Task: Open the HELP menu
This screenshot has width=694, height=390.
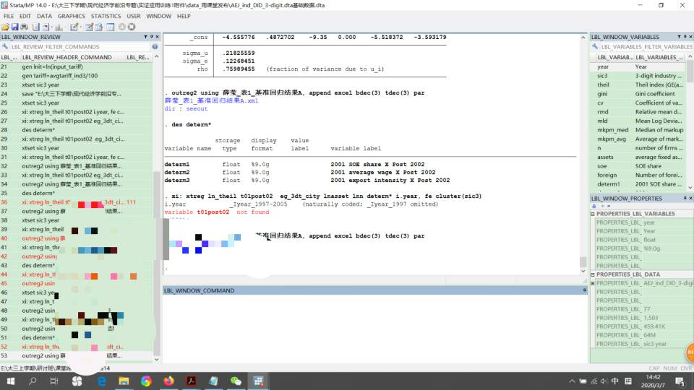Action: point(184,16)
